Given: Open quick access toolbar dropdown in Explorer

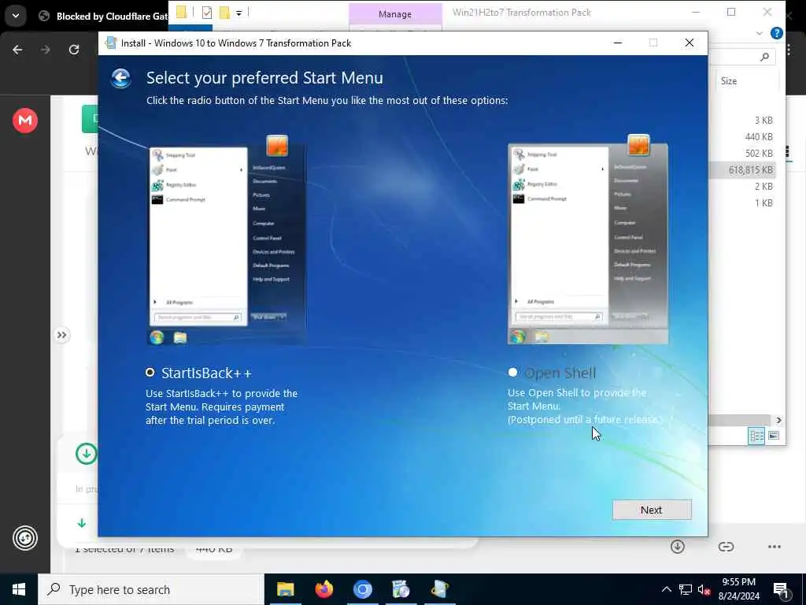Looking at the screenshot, I should point(239,13).
